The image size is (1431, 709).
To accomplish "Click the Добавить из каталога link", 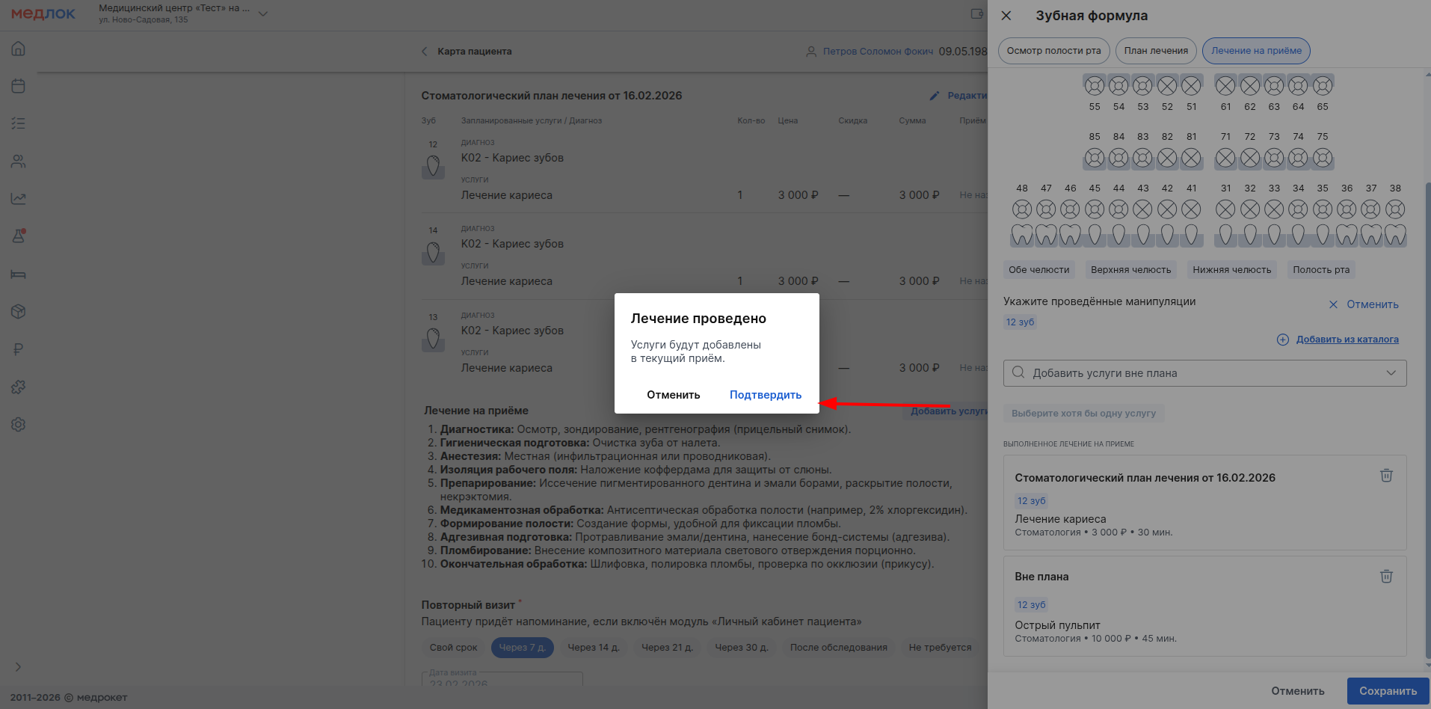I will pyautogui.click(x=1347, y=340).
